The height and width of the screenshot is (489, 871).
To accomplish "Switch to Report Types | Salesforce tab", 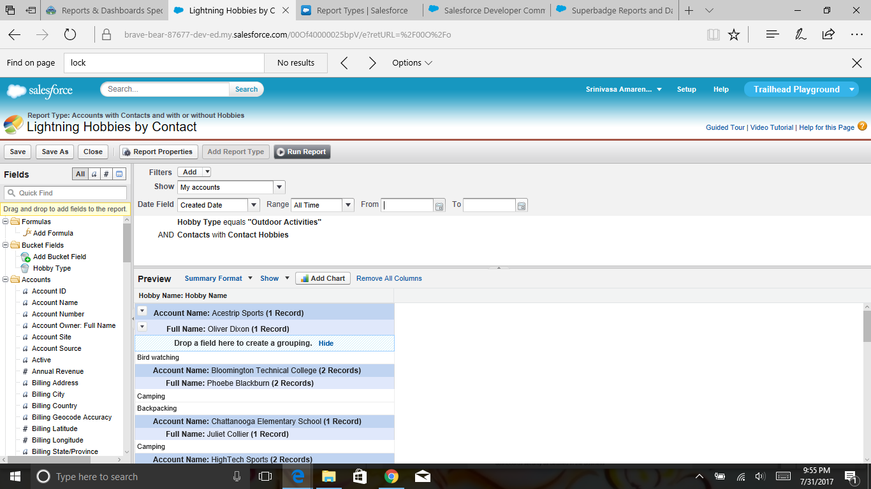I will (x=358, y=11).
